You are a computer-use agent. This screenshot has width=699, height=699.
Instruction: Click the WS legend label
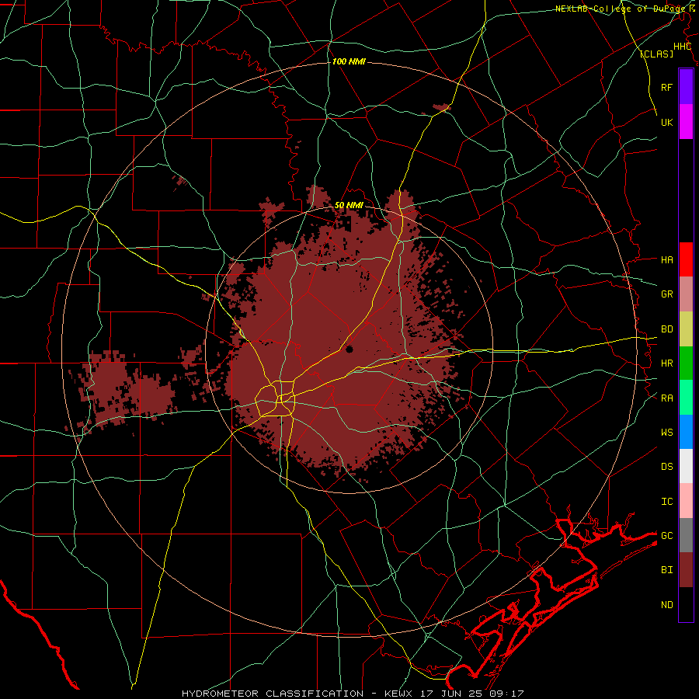(x=666, y=432)
